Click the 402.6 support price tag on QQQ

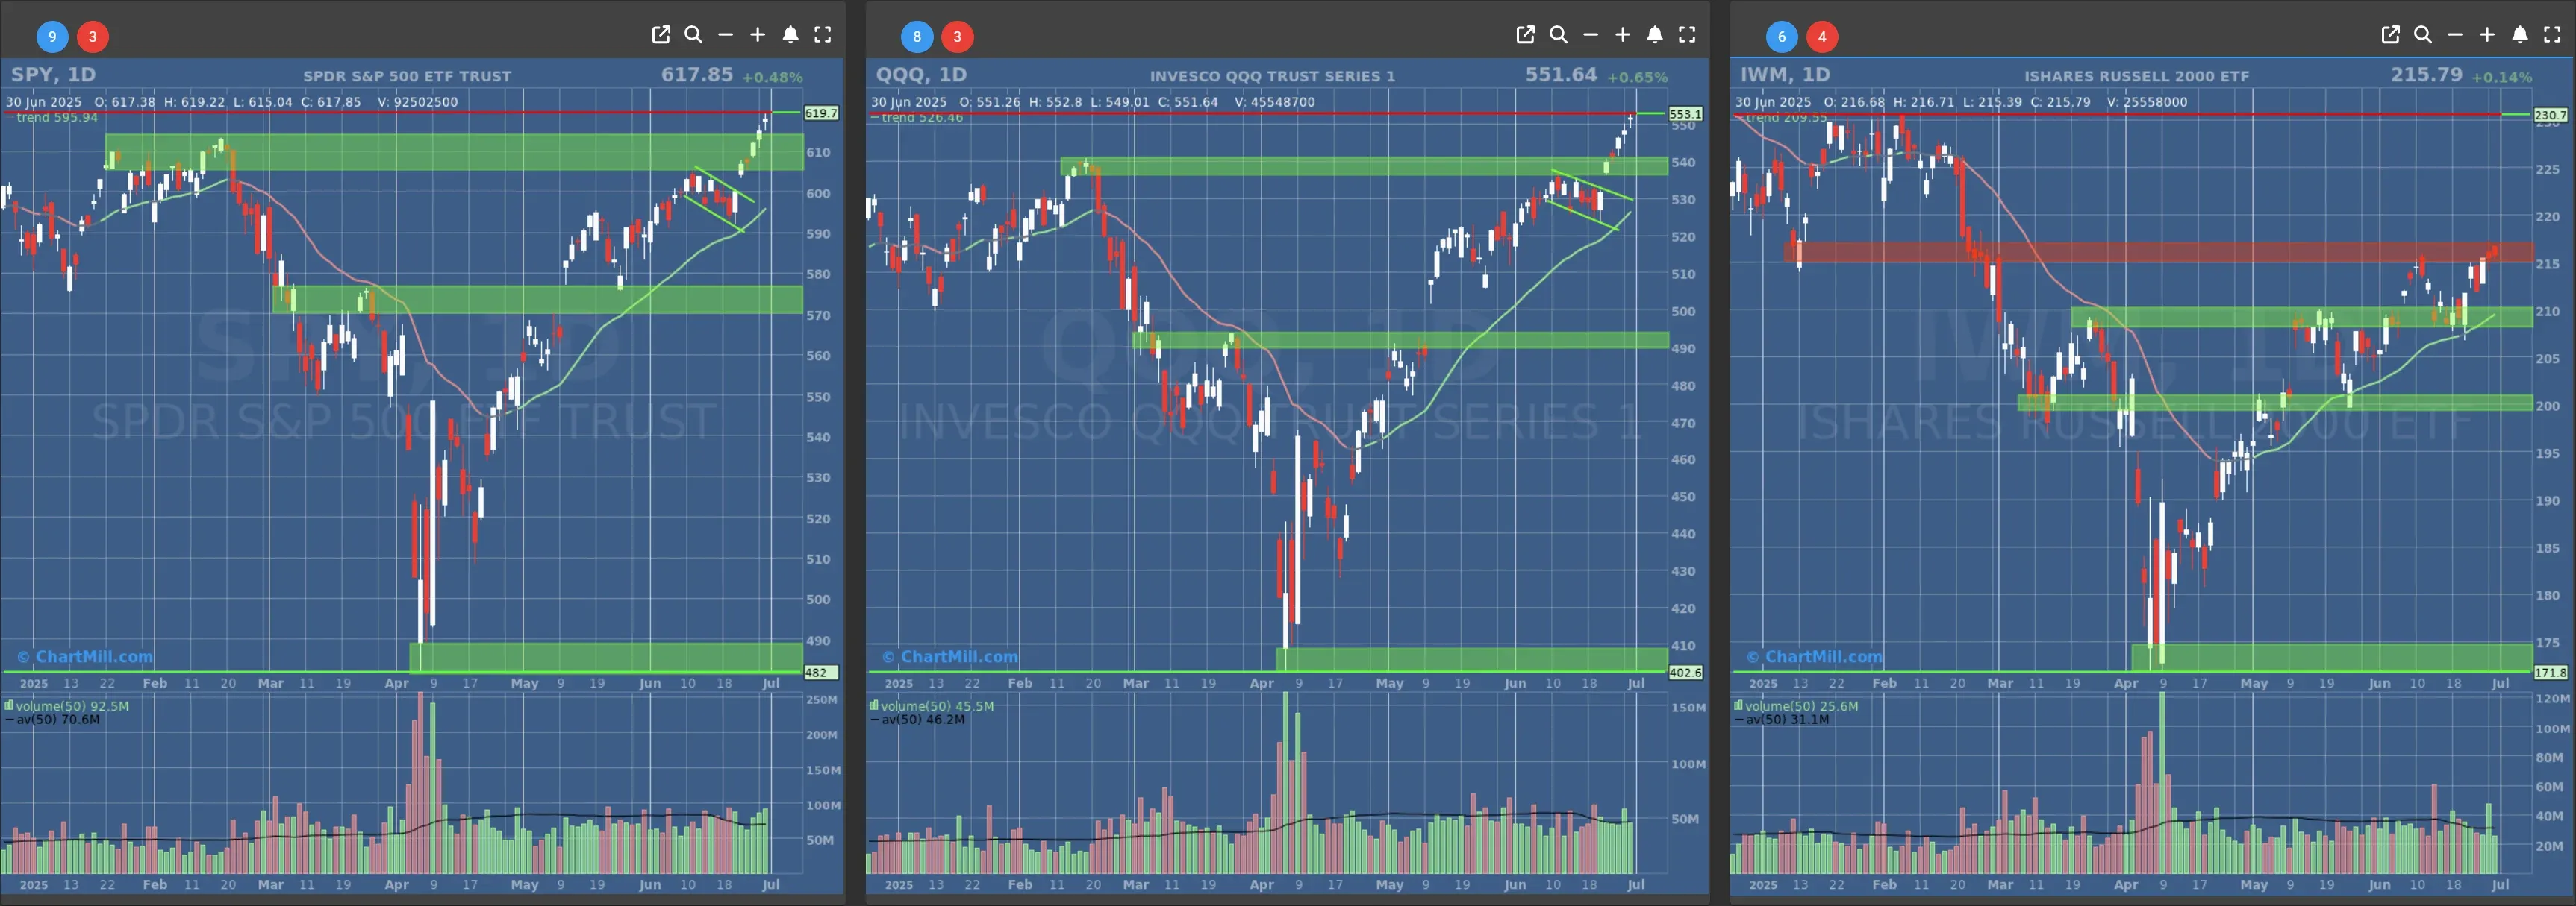1685,673
